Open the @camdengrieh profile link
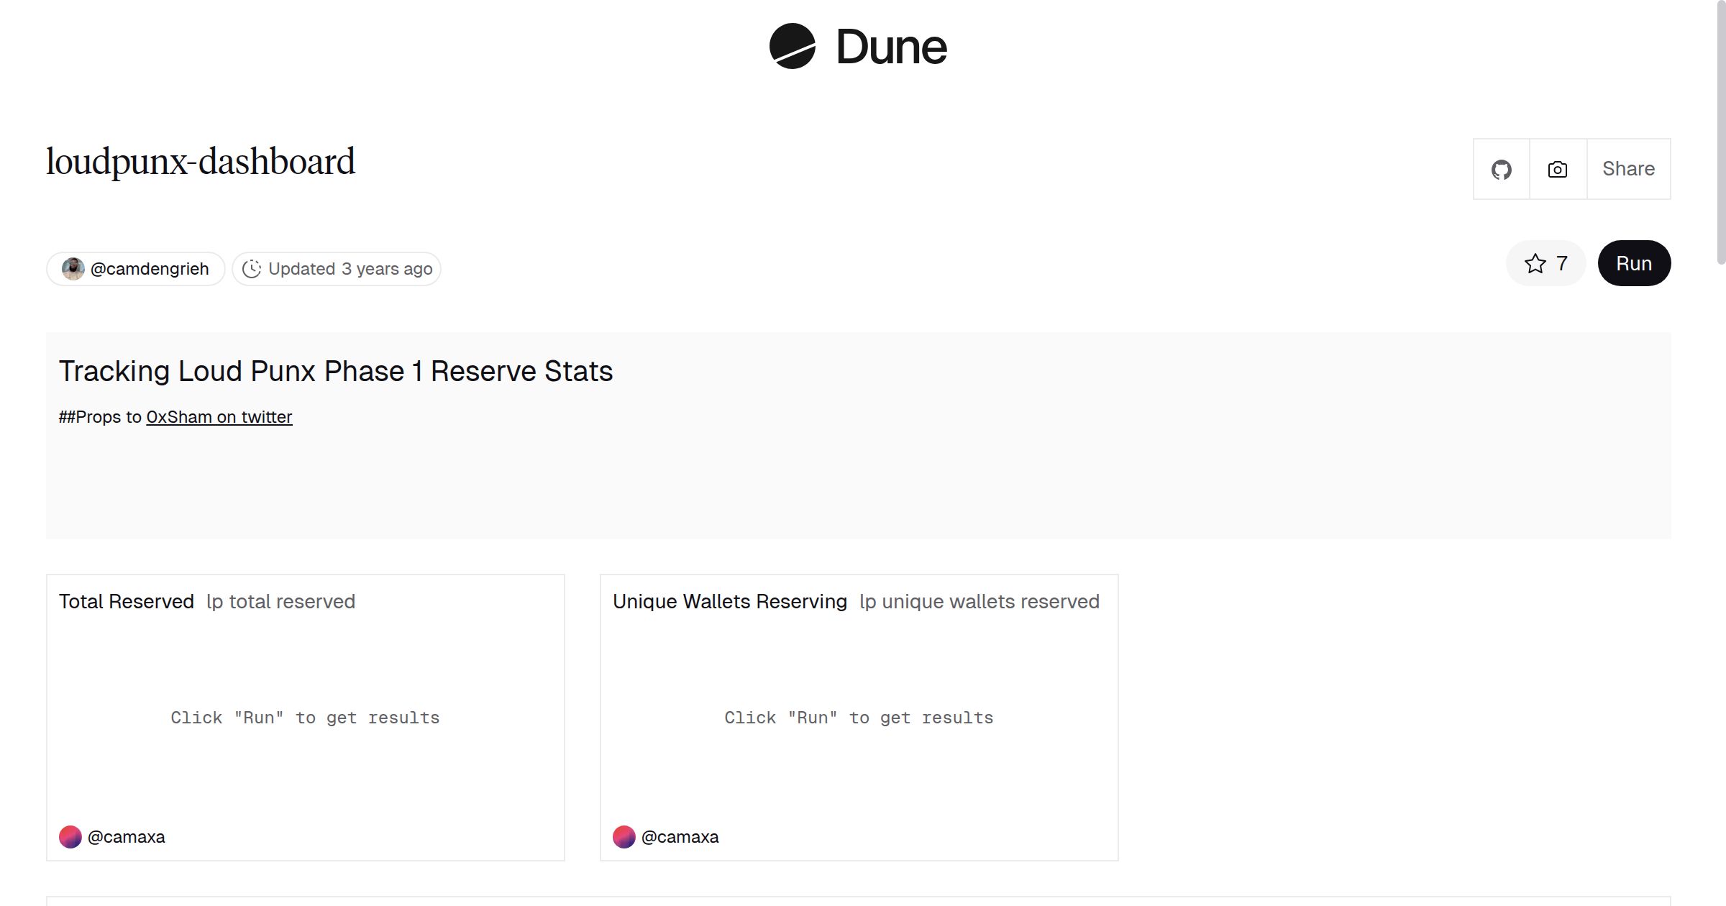The image size is (1726, 906). tap(150, 269)
